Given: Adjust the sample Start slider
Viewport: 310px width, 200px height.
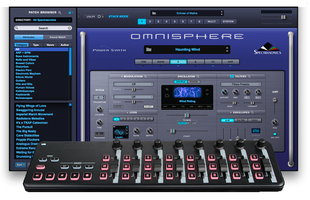Looking at the screenshot, I should click(x=173, y=131).
